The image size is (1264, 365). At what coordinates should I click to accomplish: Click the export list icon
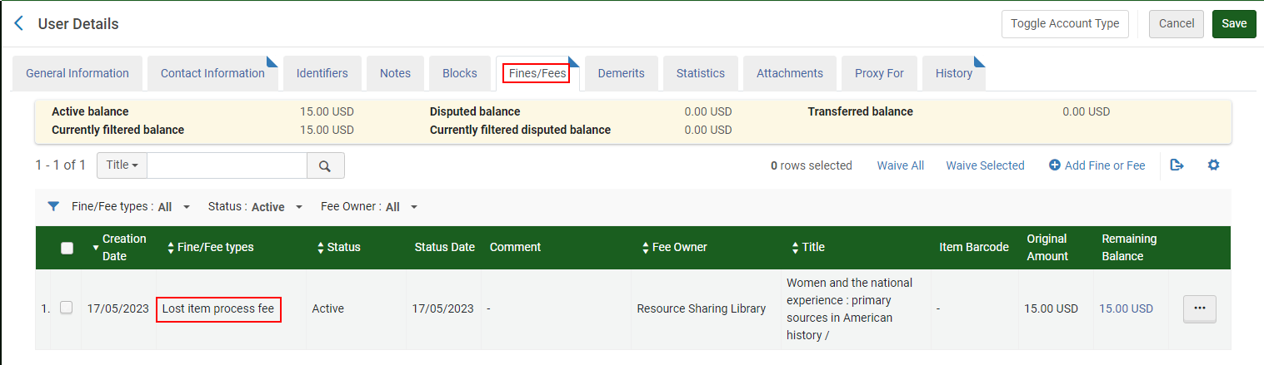1177,165
